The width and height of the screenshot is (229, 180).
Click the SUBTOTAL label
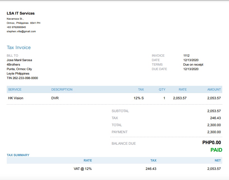(120, 111)
